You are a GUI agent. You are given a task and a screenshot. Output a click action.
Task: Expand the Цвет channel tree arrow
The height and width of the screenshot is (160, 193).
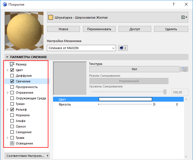point(7,70)
